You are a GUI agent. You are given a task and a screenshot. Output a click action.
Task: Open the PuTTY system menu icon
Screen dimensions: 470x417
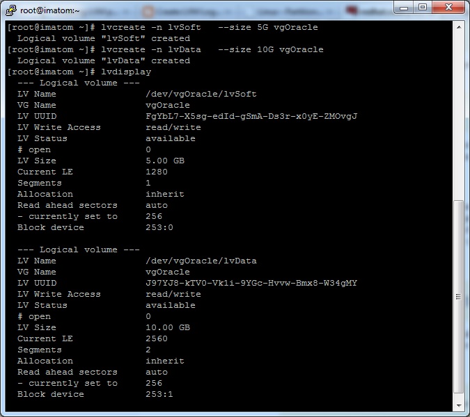[x=10, y=10]
